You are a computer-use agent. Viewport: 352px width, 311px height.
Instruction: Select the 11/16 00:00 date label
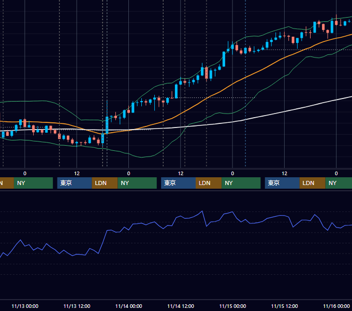click(x=336, y=306)
